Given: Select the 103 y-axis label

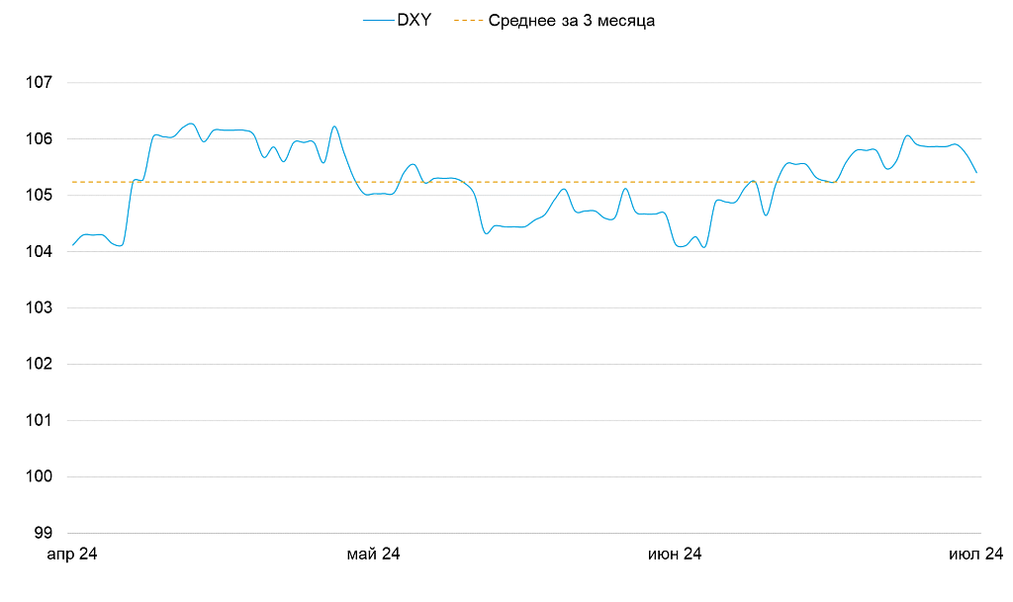Looking at the screenshot, I should (38, 307).
